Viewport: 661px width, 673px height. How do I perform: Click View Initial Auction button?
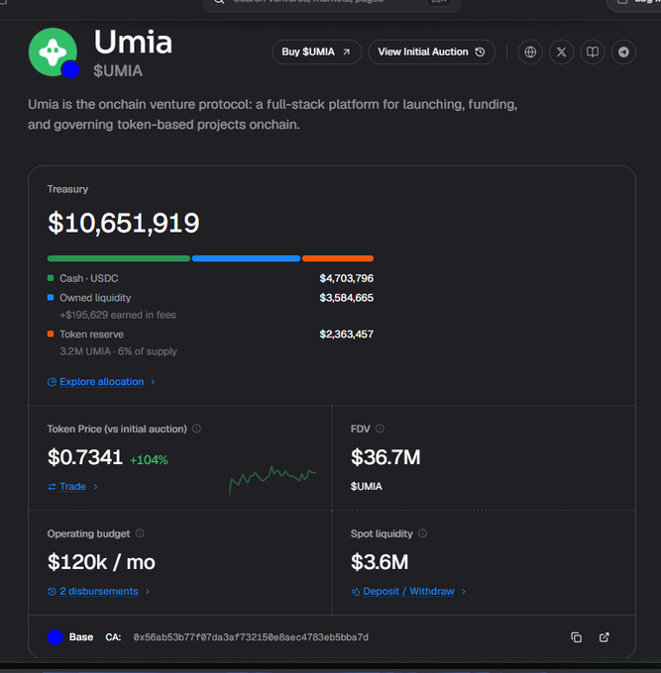coord(431,51)
